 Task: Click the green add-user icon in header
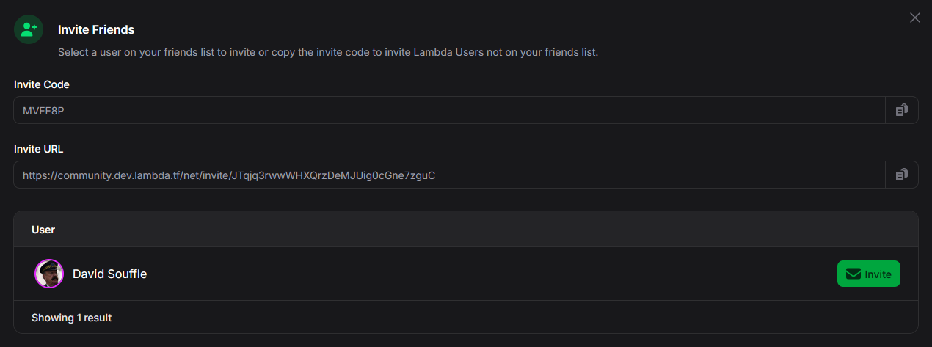[x=29, y=29]
